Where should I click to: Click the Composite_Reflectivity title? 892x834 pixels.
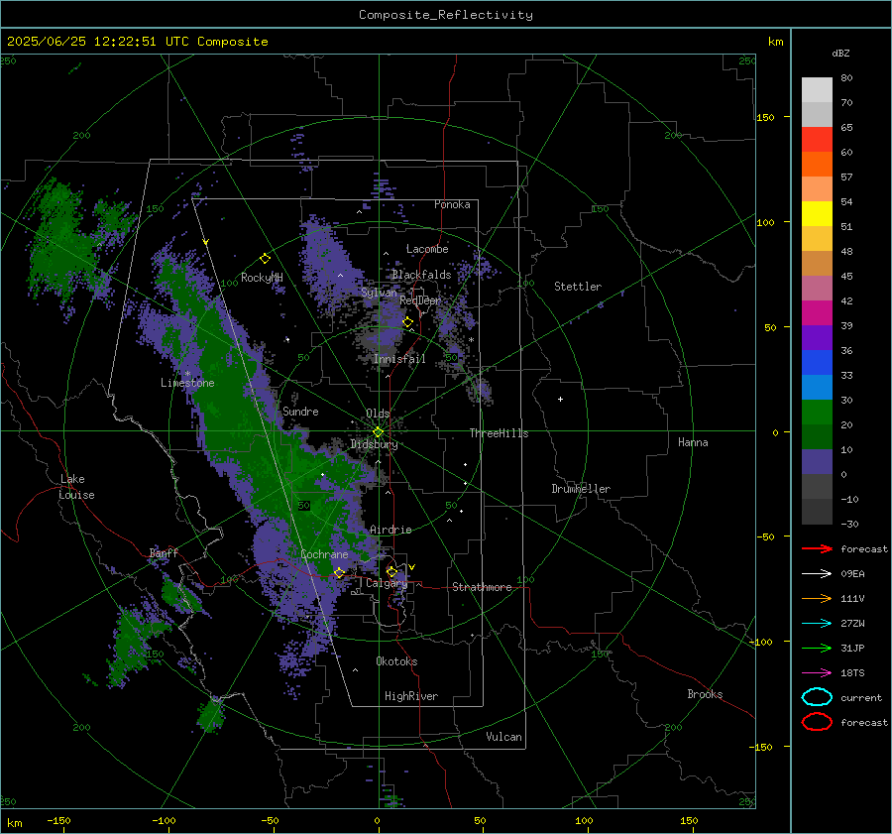446,15
